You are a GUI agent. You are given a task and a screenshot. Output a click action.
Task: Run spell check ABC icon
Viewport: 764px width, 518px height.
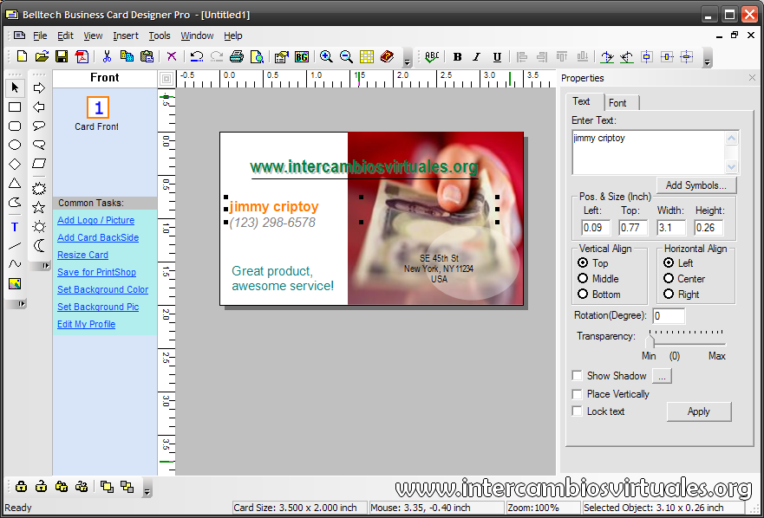(432, 56)
